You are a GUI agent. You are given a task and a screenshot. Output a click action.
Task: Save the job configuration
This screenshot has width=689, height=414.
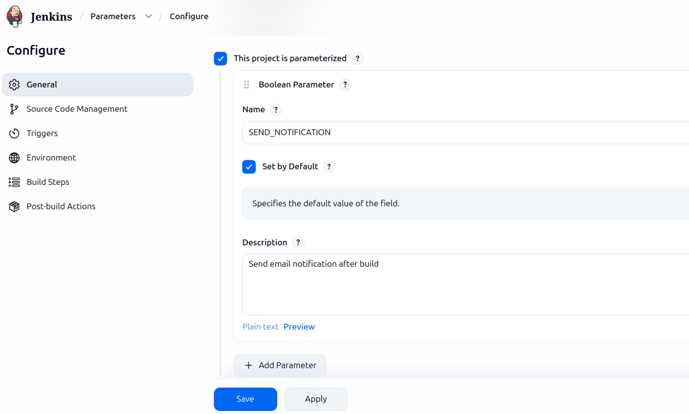point(245,399)
